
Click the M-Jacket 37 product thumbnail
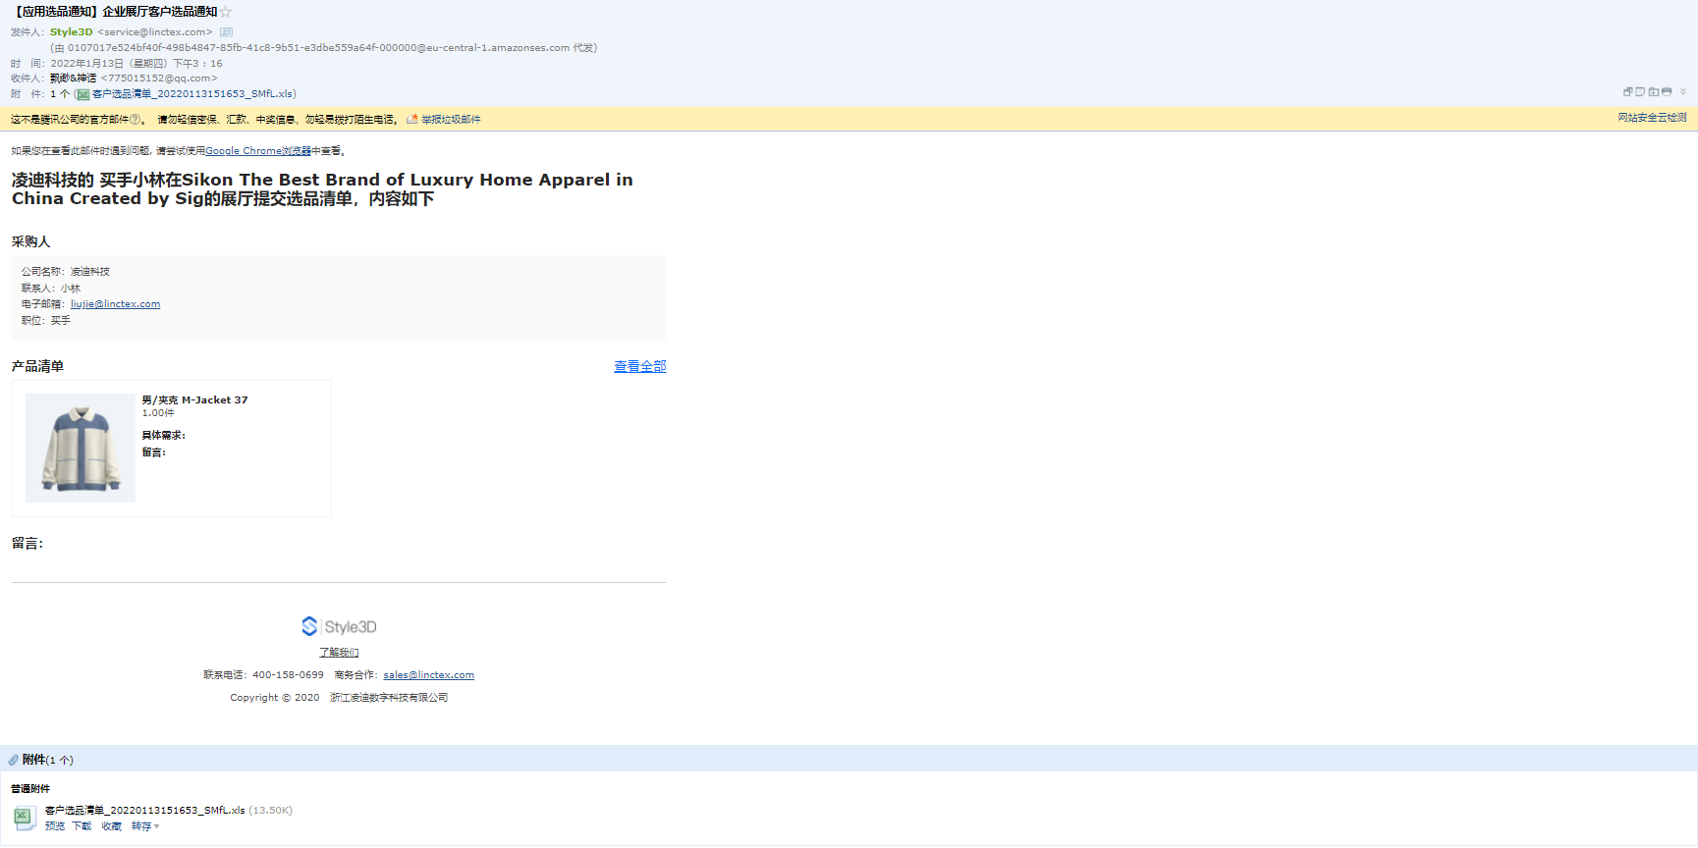click(81, 448)
